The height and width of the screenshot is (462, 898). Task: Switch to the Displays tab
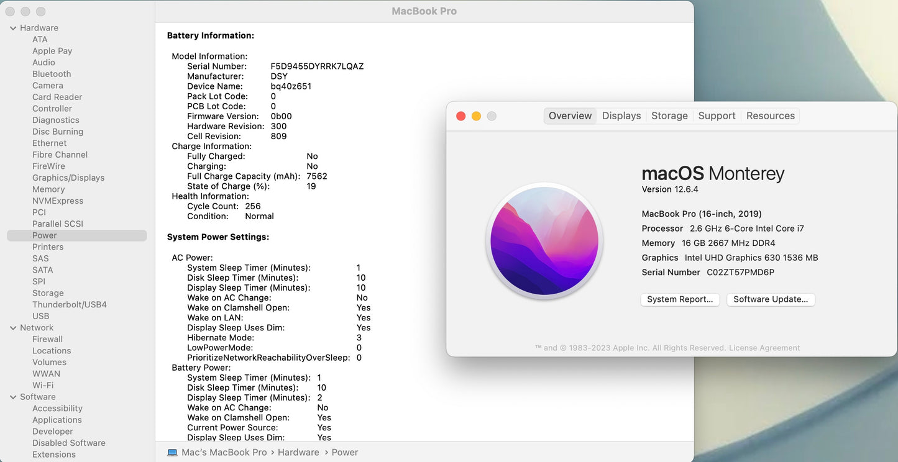click(621, 116)
